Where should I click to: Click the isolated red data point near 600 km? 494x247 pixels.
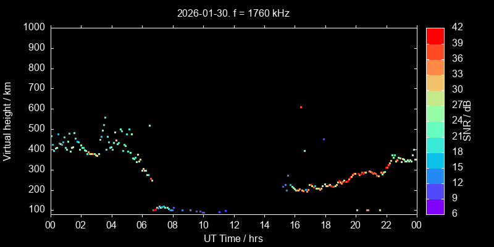(x=301, y=107)
